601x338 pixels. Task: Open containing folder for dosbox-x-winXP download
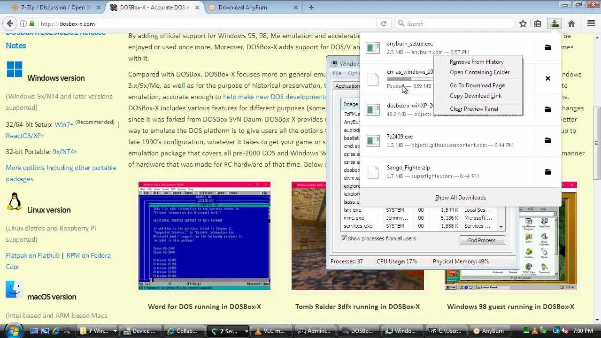coord(547,109)
